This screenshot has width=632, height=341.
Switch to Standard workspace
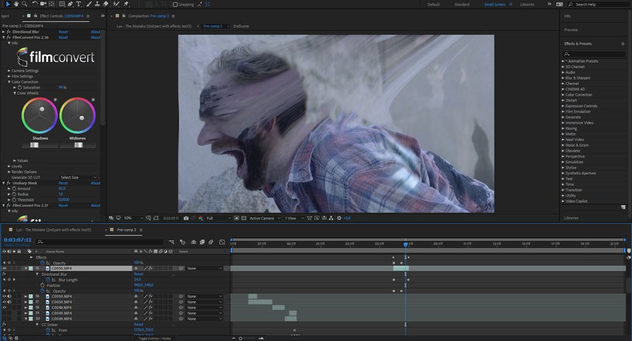(462, 4)
